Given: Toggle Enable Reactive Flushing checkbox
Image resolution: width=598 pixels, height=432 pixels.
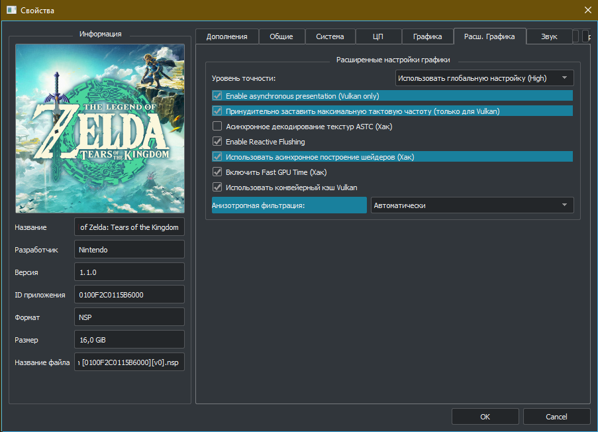Looking at the screenshot, I should [217, 142].
